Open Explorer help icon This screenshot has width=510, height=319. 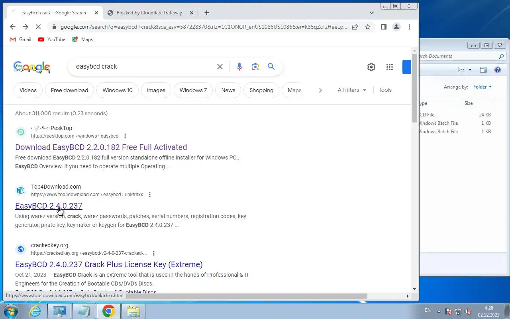click(x=497, y=70)
